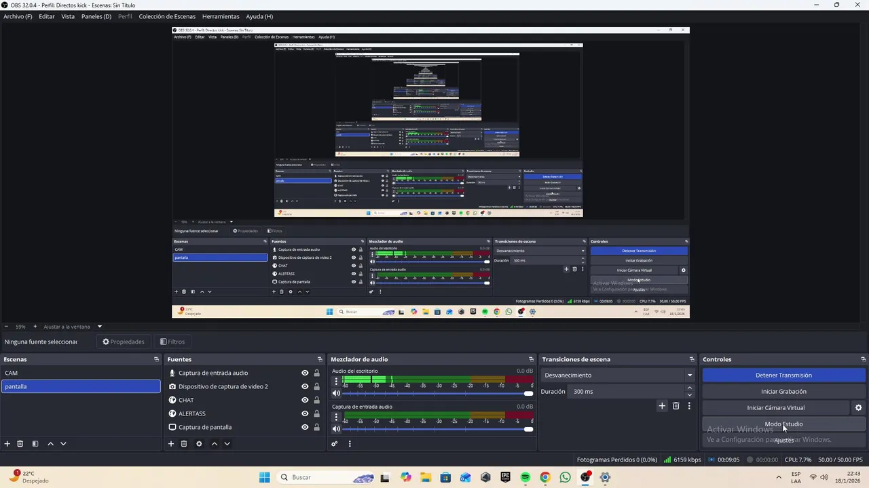Move source up arrow in Fuentes panel
The height and width of the screenshot is (488, 869).
(x=215, y=444)
